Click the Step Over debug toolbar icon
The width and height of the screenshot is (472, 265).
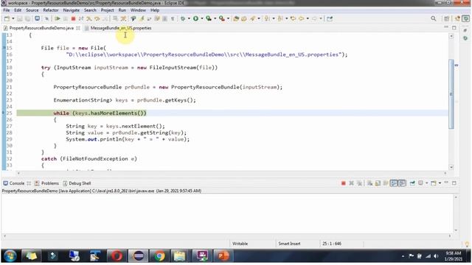click(x=97, y=18)
